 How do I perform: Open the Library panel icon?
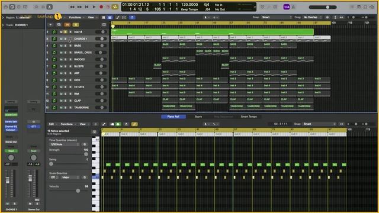click(x=5, y=7)
